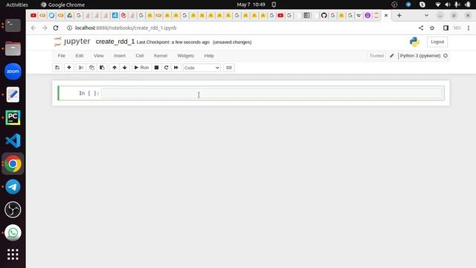The width and height of the screenshot is (476, 268).
Task: Close the active Jupyter tab
Action: click(386, 15)
